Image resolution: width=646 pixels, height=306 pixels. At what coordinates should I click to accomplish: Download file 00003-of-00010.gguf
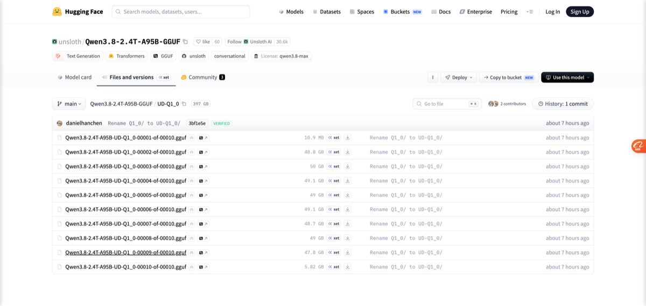pyautogui.click(x=348, y=166)
